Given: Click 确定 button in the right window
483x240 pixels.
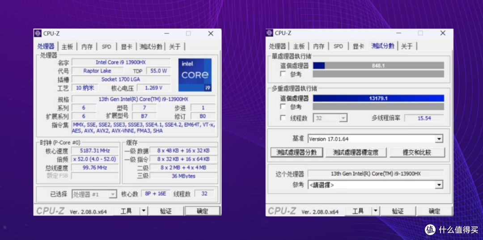Looking at the screenshot, I should [434, 211].
